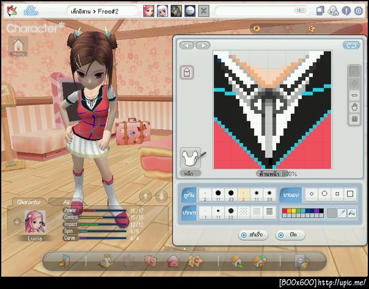
Task: Select the horizontal lines pattern pen
Action: 269,213
